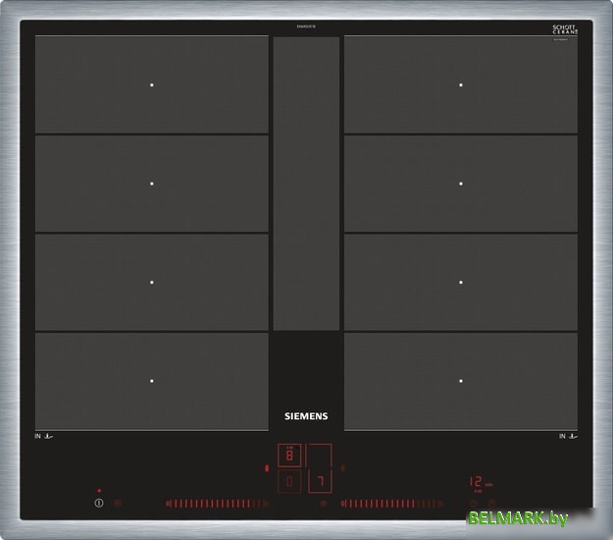This screenshot has width=613, height=540.
Task: Tap the timer display showing 12
Action: pyautogui.click(x=476, y=482)
